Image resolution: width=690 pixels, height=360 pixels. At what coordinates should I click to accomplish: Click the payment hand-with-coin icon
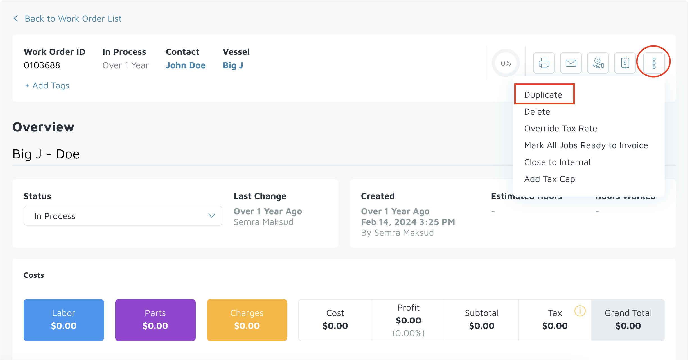598,63
